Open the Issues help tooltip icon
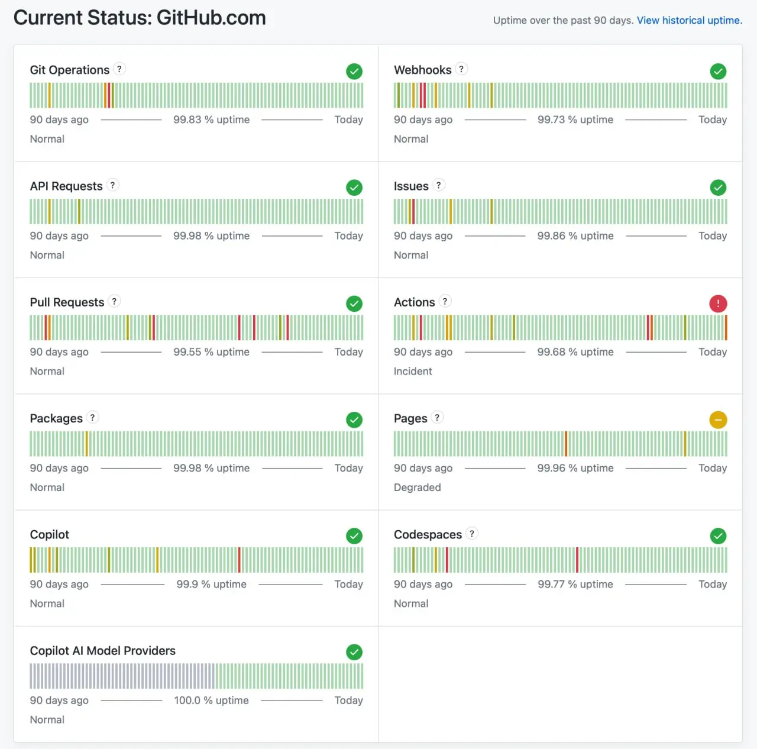The width and height of the screenshot is (757, 749). [438, 185]
